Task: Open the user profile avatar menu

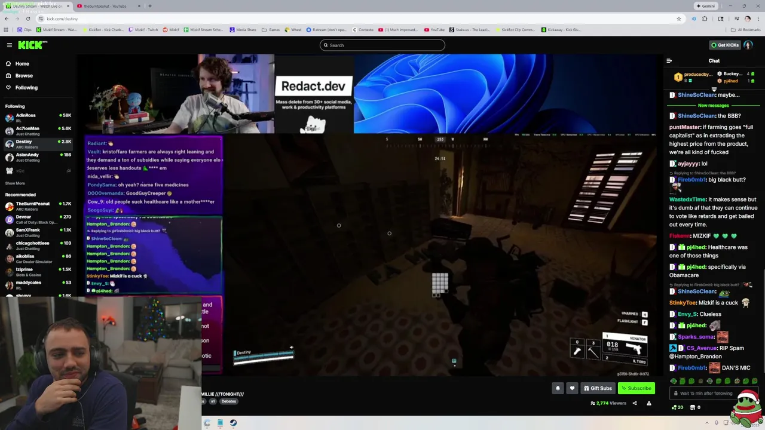Action: point(748,45)
